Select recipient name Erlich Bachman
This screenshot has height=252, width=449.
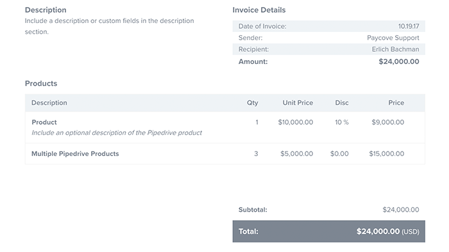[x=396, y=49]
